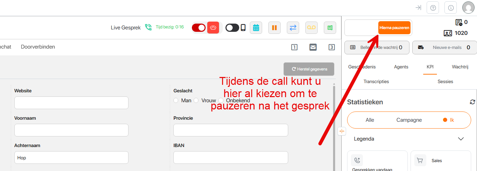Click the blue transfer arrows icon
This screenshot has height=171, width=477.
pyautogui.click(x=293, y=28)
